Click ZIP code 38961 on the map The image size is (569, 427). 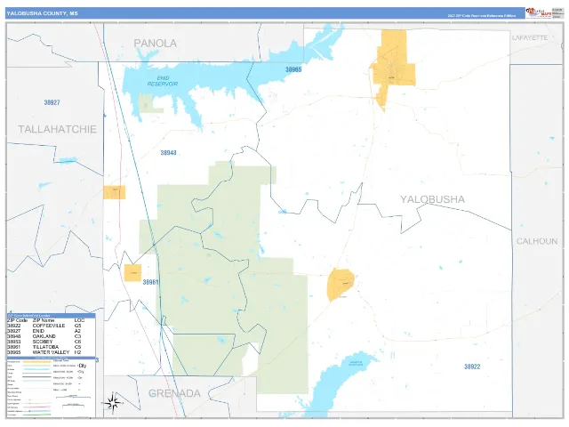[x=150, y=282]
